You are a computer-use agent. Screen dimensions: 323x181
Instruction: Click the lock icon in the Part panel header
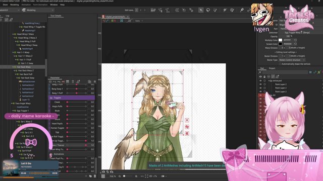pos(264,76)
